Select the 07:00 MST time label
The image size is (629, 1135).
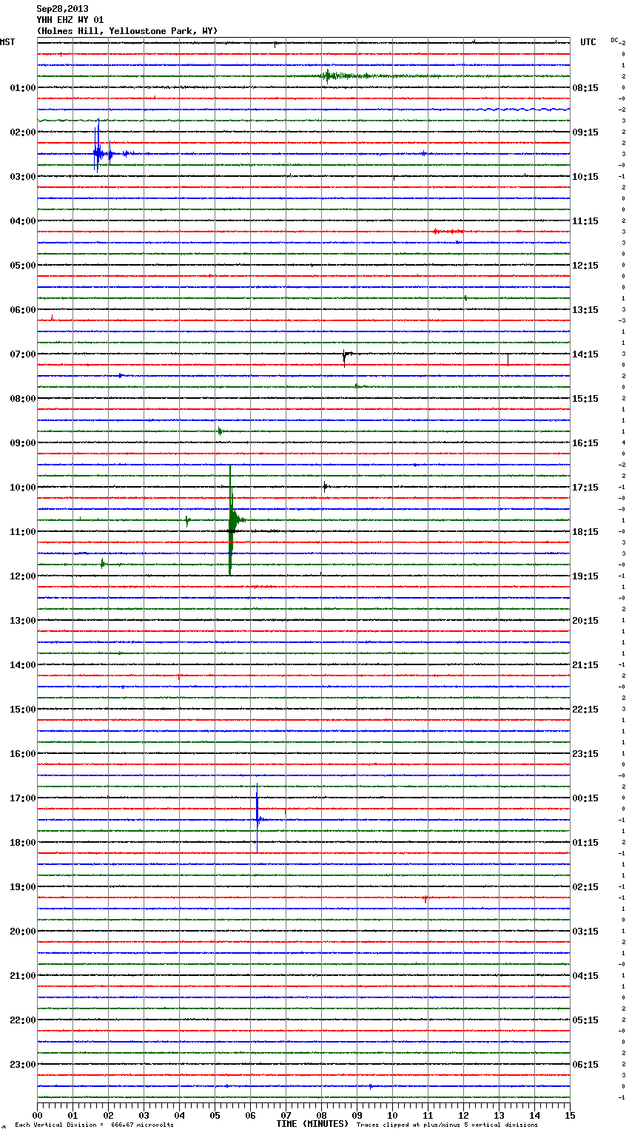click(22, 354)
